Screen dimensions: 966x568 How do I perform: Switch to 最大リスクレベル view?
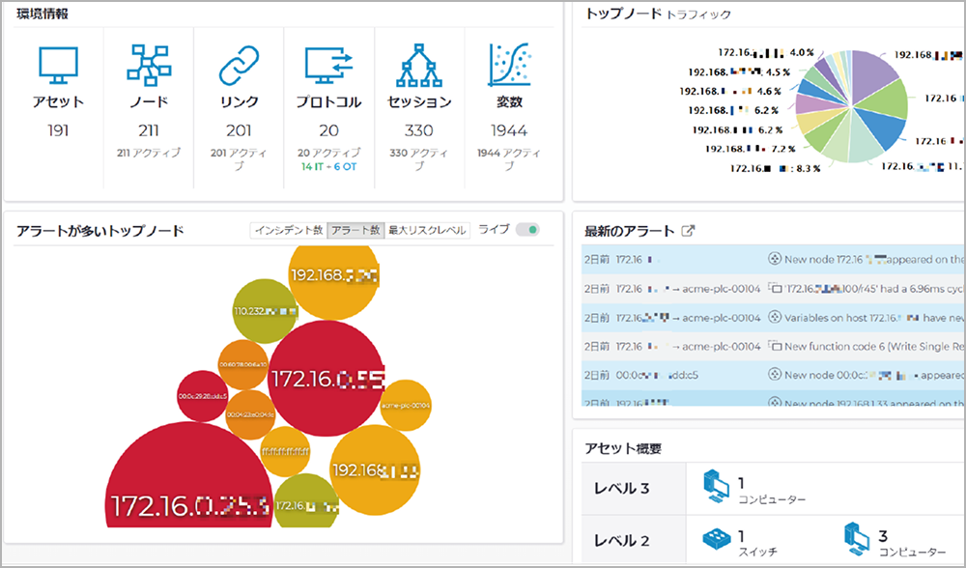point(427,230)
